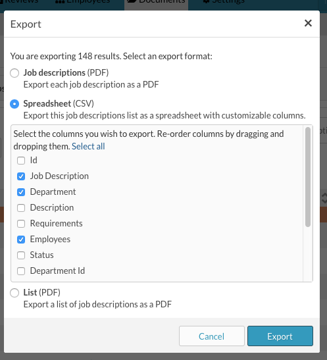
Task: Check the Department Id column
Action: (x=21, y=271)
